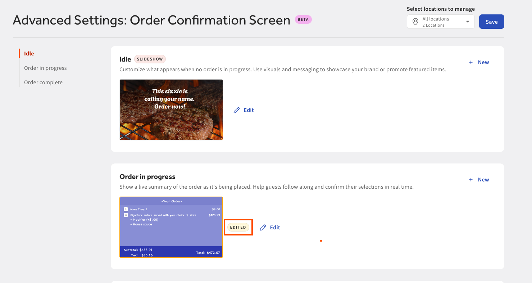
Task: Click the EDITED status badge
Action: tap(238, 228)
